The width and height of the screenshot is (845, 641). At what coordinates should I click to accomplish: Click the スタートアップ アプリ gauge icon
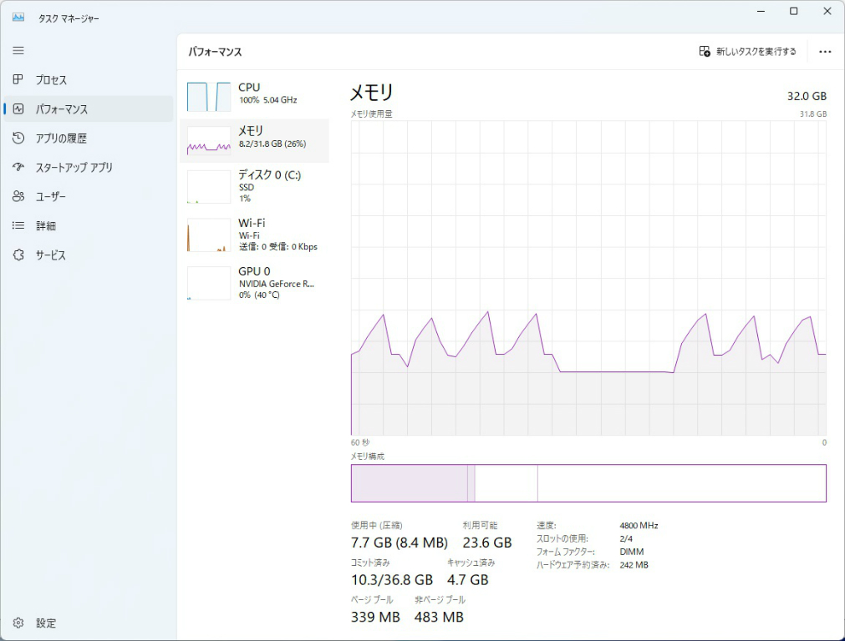[x=18, y=167]
